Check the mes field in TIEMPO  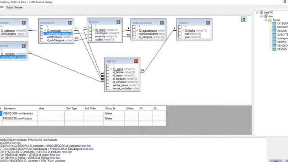coord(180,34)
